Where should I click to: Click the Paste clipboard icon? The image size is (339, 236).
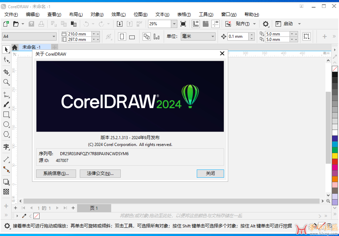[x=74, y=24]
